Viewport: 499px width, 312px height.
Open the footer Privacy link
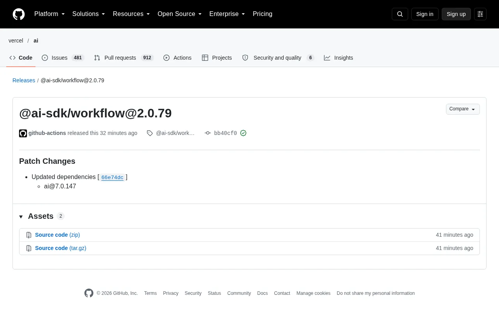(x=171, y=293)
